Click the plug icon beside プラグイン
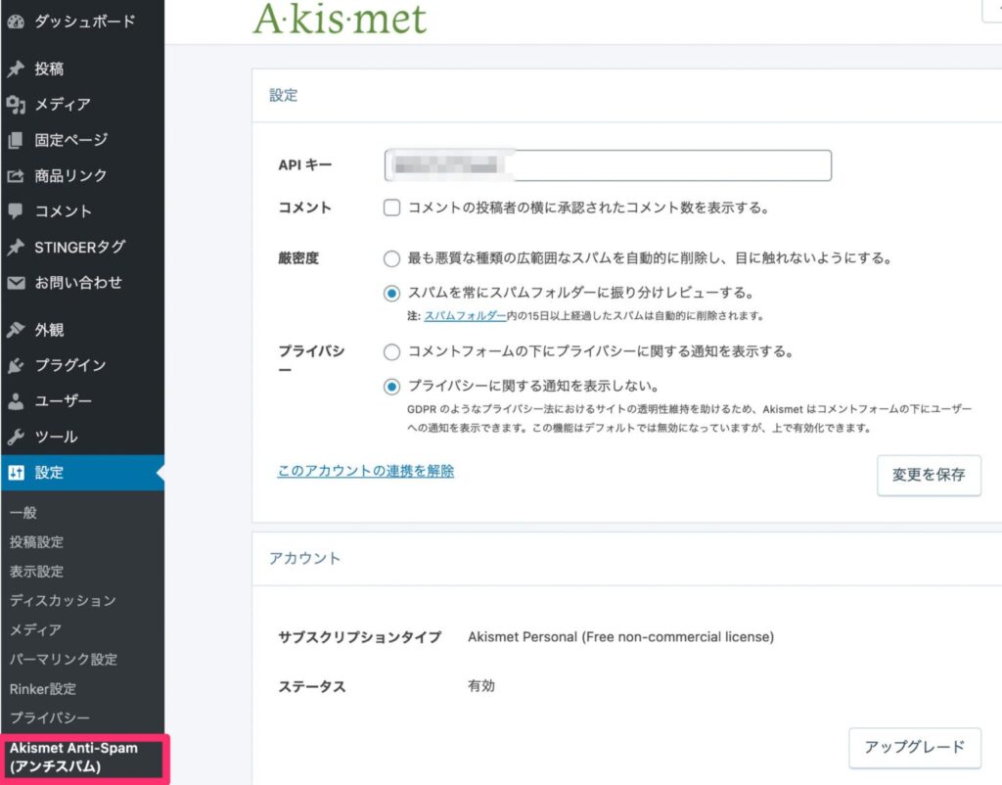This screenshot has width=1002, height=785. [16, 365]
